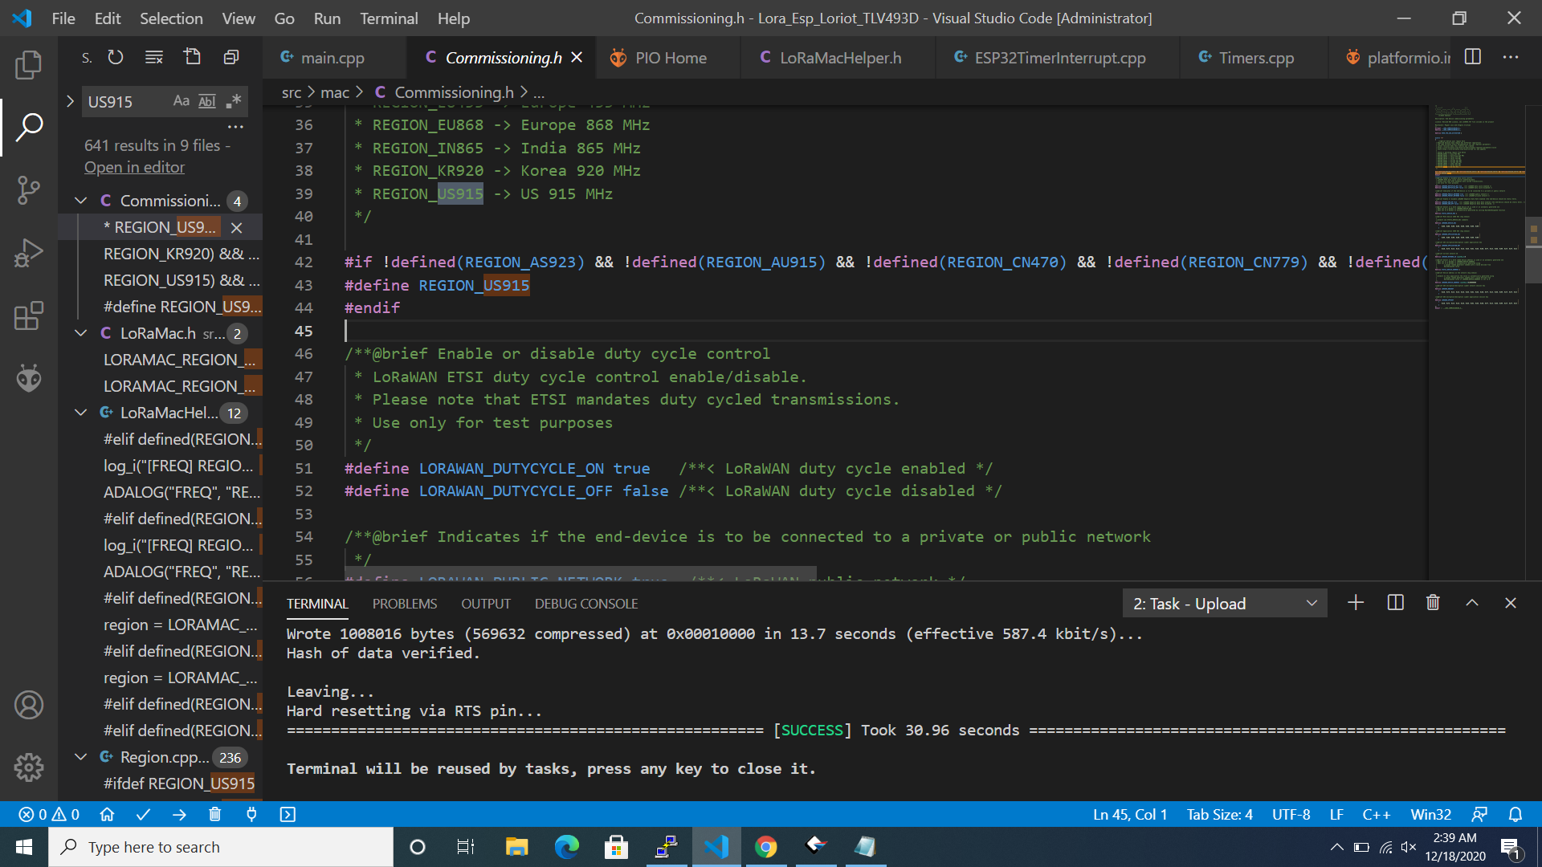Switch to the PROBLEMS tab
Screen dimensions: 1542x867
(404, 603)
